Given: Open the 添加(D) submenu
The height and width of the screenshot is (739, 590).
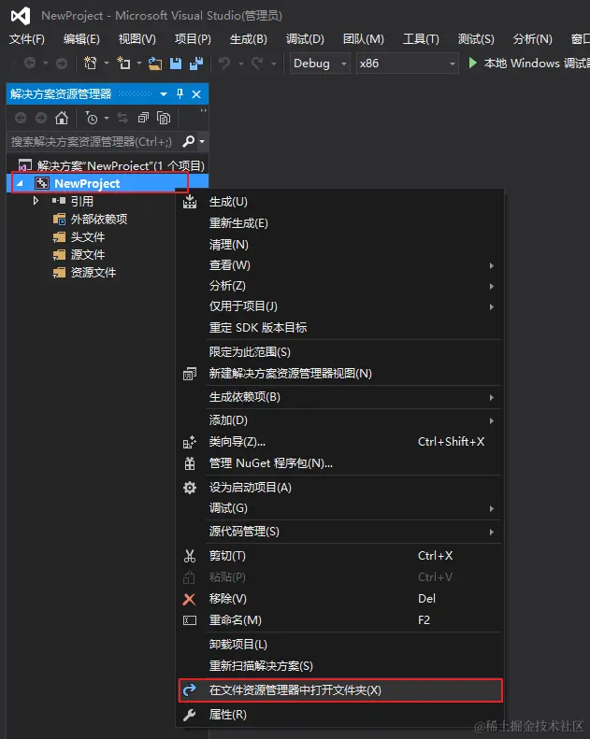Looking at the screenshot, I should (339, 420).
